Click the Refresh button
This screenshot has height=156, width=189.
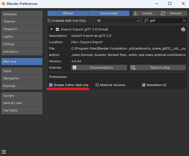(x=173, y=13)
